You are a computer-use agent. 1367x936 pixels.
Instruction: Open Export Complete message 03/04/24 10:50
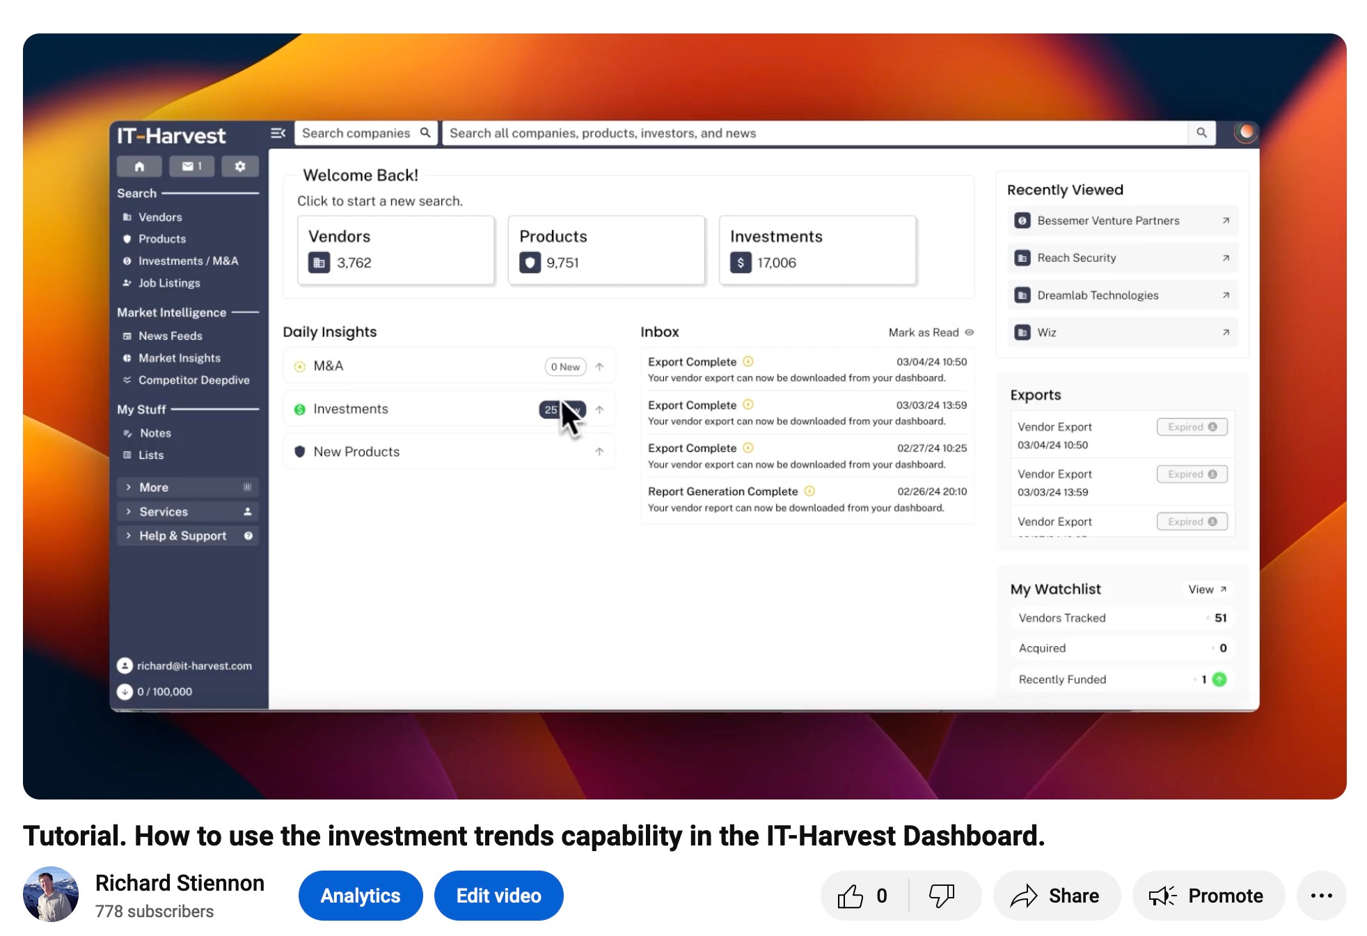[x=807, y=370]
